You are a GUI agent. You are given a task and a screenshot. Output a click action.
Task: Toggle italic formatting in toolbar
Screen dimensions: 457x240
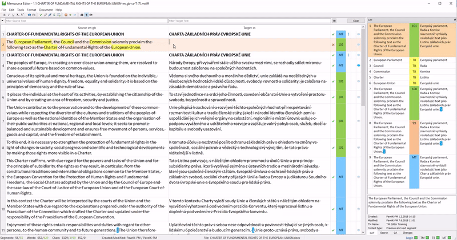(9, 15)
